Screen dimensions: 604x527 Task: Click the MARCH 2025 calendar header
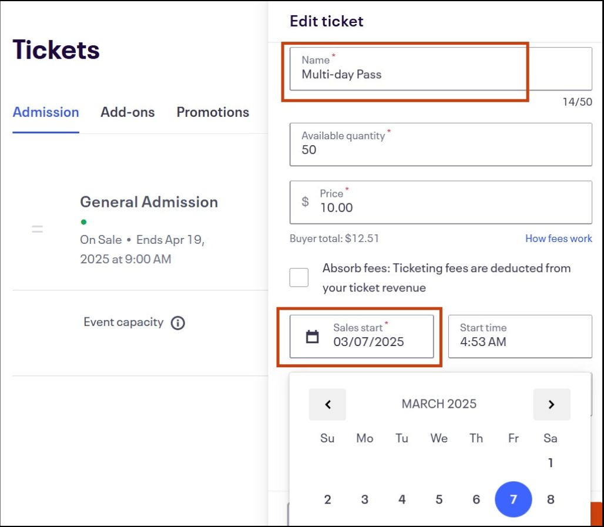(438, 404)
